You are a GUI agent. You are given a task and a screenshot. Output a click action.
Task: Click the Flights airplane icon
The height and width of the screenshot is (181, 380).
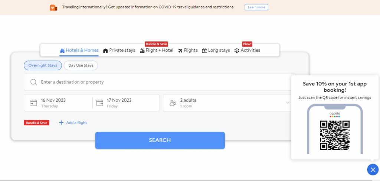coord(180,51)
